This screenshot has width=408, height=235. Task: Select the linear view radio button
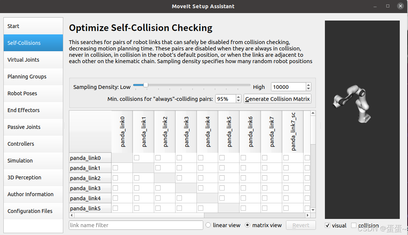point(208,225)
